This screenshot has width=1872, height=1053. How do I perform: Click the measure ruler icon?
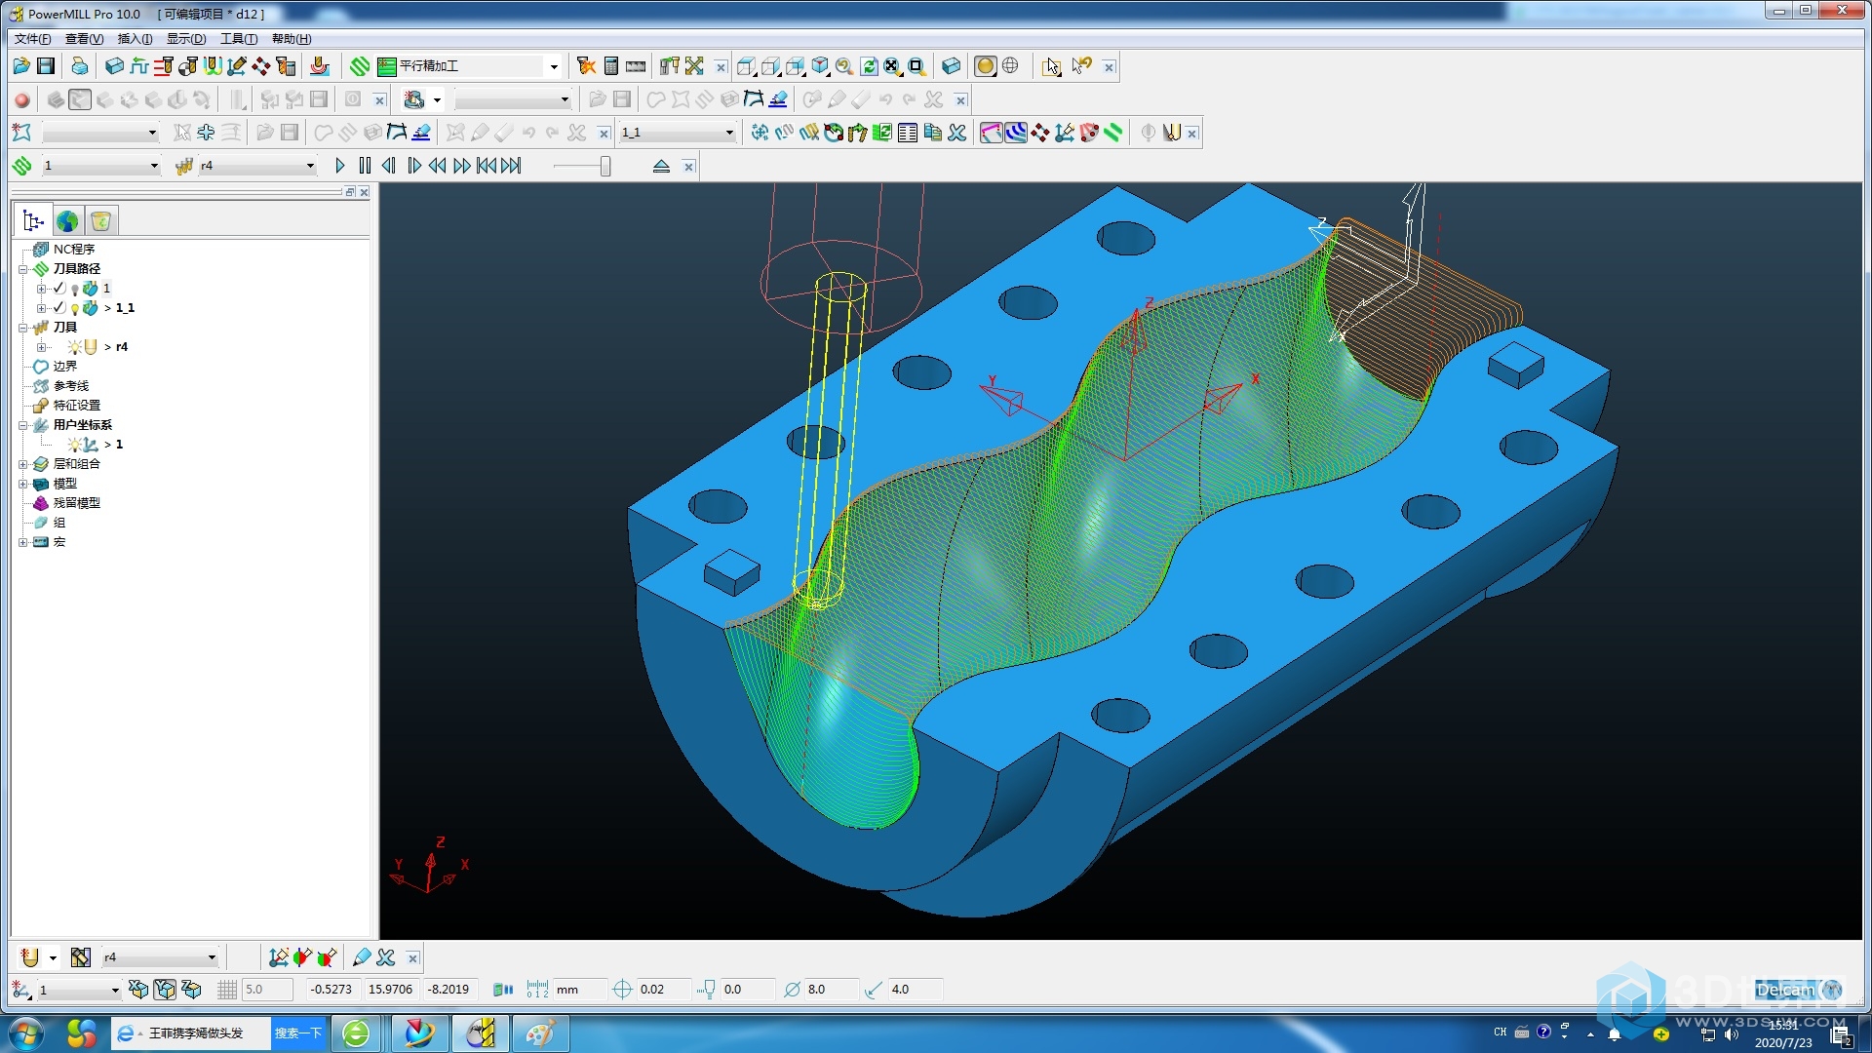tap(636, 66)
